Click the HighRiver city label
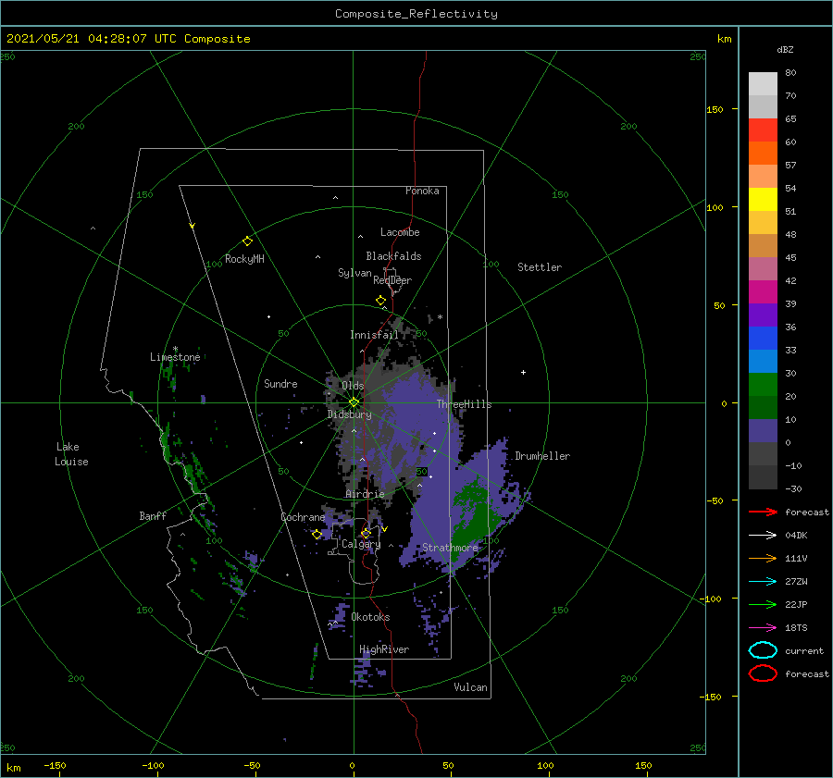833x778 pixels. point(384,649)
